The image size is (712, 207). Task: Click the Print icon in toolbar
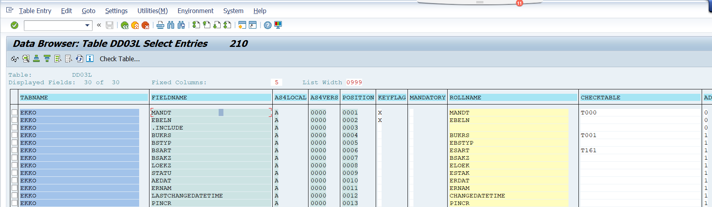pos(160,25)
